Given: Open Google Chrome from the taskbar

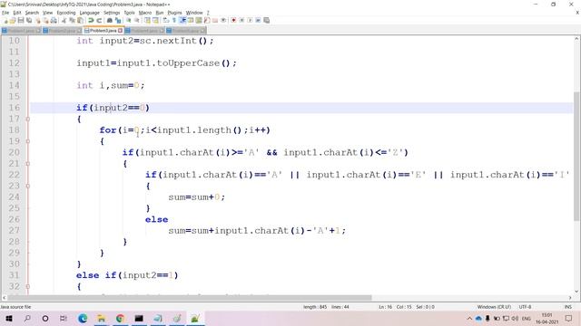Looking at the screenshot, I should coord(120,318).
